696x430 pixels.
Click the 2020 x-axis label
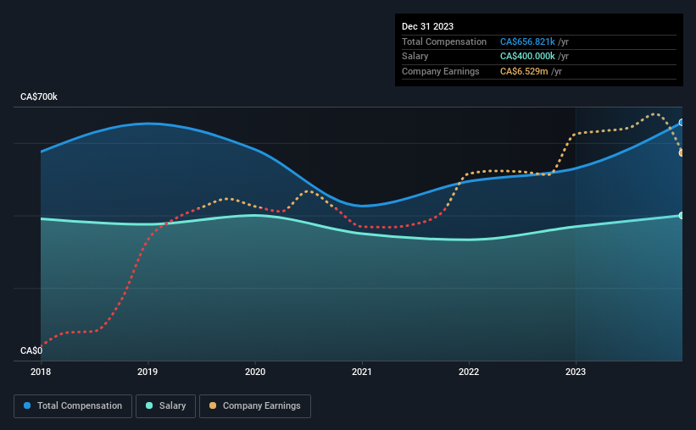[255, 372]
